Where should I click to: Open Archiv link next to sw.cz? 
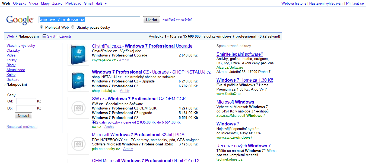pyautogui.click(x=109, y=127)
